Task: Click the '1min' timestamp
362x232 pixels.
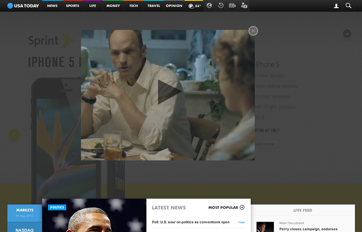Action: coord(241,222)
